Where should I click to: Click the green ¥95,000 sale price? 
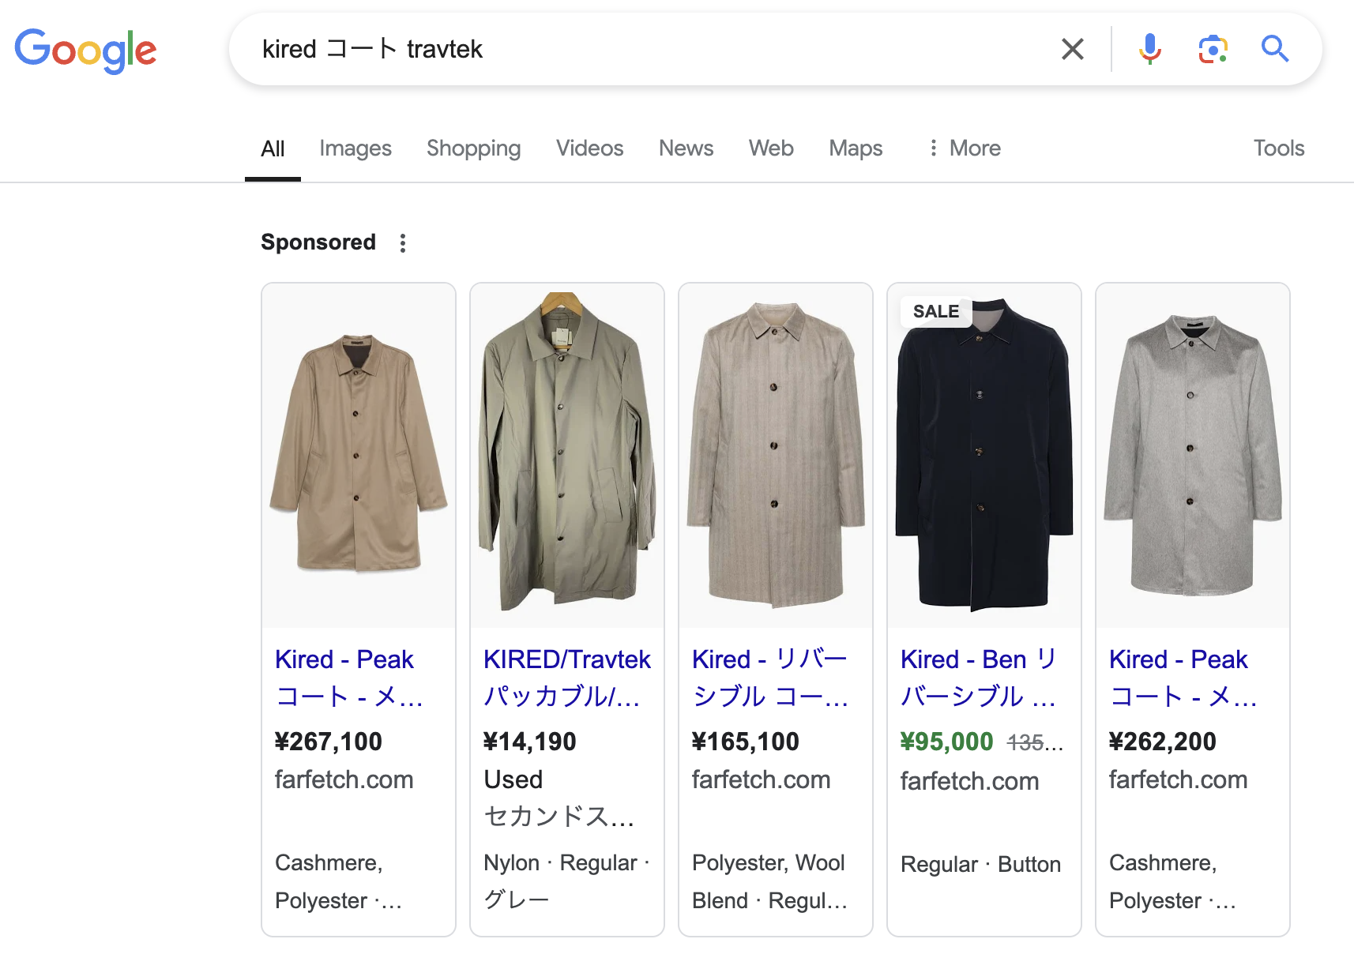click(946, 742)
